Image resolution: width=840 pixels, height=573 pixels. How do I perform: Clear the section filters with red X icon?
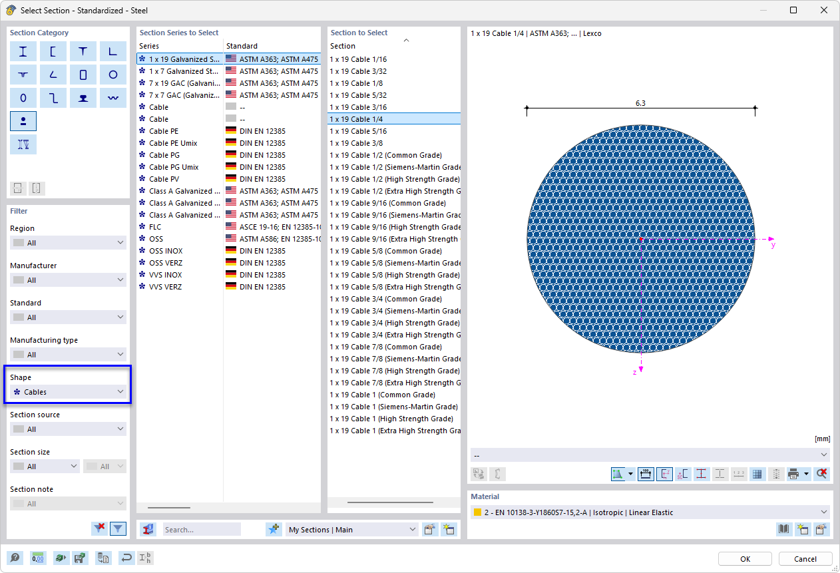pos(99,528)
